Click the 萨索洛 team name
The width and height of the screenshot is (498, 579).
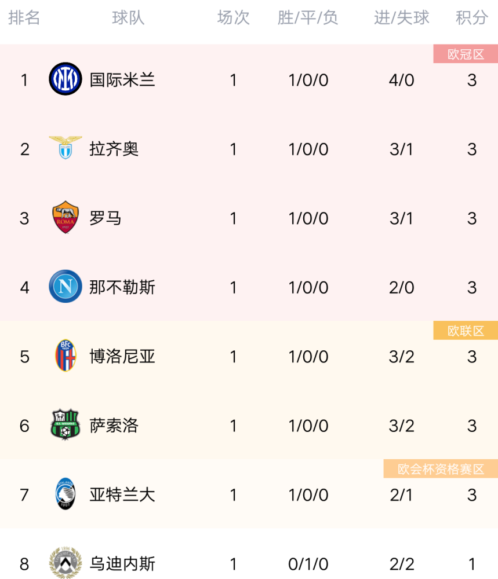(x=114, y=426)
